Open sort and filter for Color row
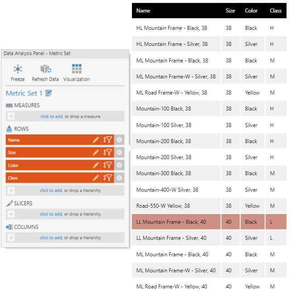Image resolution: width=295 pixels, height=300 pixels. tap(107, 165)
